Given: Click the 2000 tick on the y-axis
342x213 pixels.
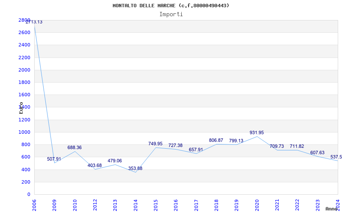Looking at the screenshot, I should (x=24, y=70).
